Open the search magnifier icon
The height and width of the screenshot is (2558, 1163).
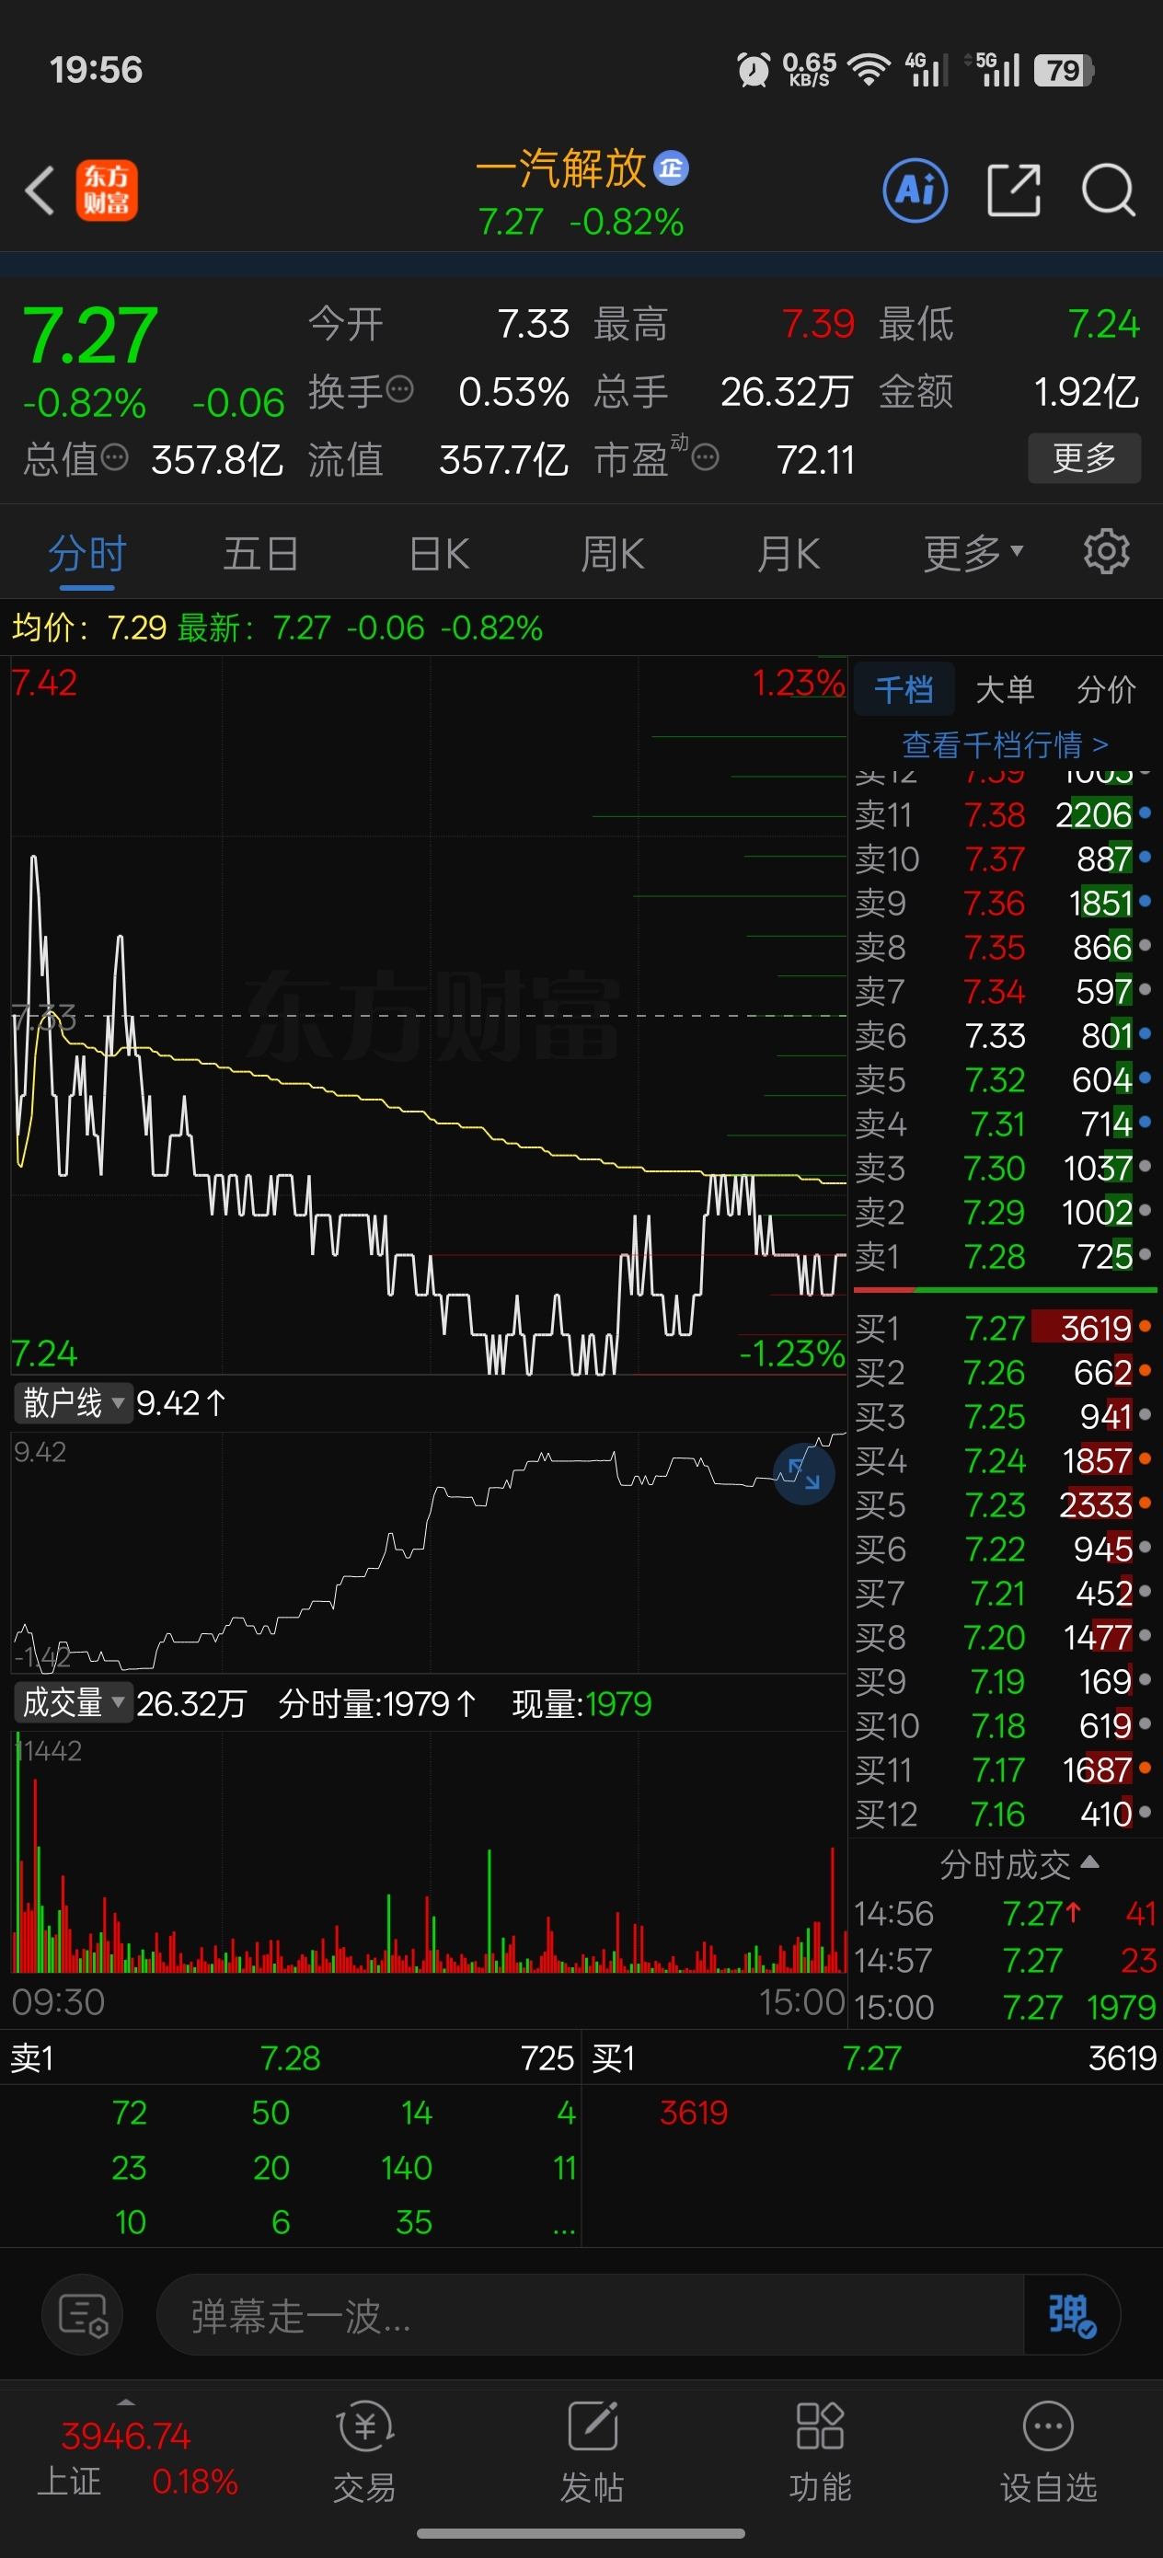pos(1109,190)
